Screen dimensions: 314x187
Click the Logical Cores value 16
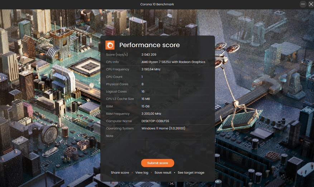point(143,92)
